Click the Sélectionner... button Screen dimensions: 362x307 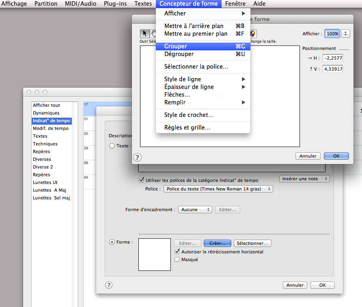252,243
